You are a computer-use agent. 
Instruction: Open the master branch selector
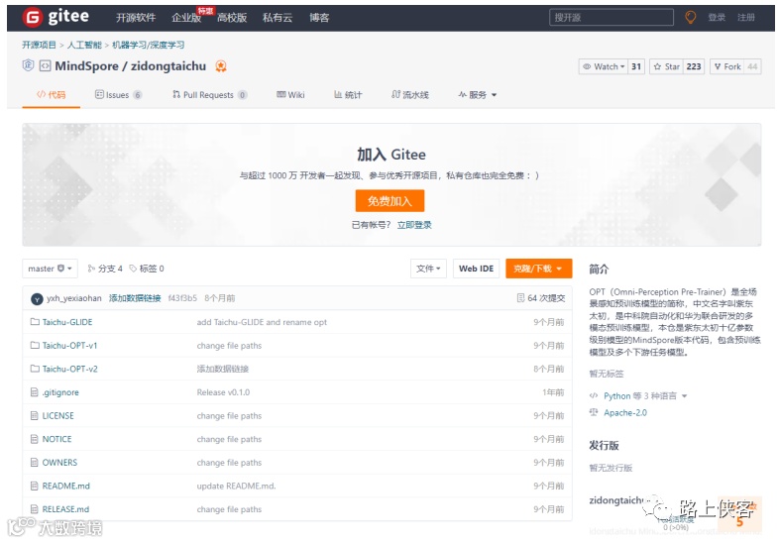50,269
